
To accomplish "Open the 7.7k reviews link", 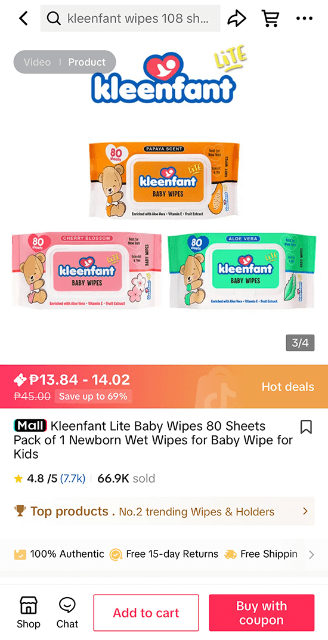I will tap(73, 478).
